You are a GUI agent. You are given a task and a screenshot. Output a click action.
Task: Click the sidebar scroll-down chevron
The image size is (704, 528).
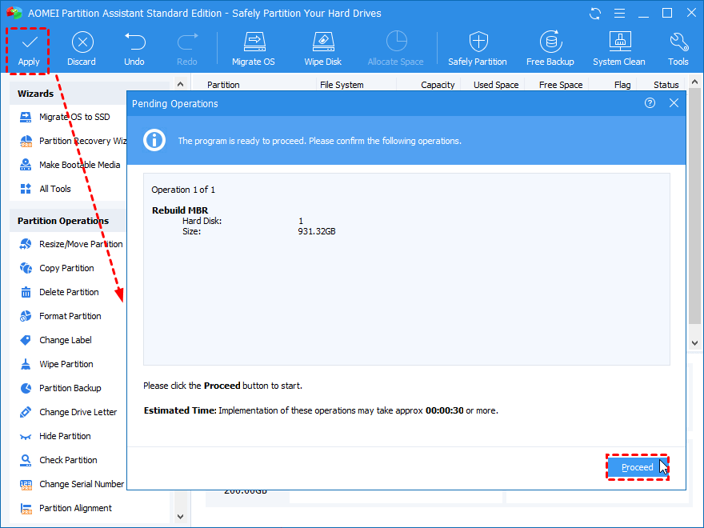coord(180,518)
